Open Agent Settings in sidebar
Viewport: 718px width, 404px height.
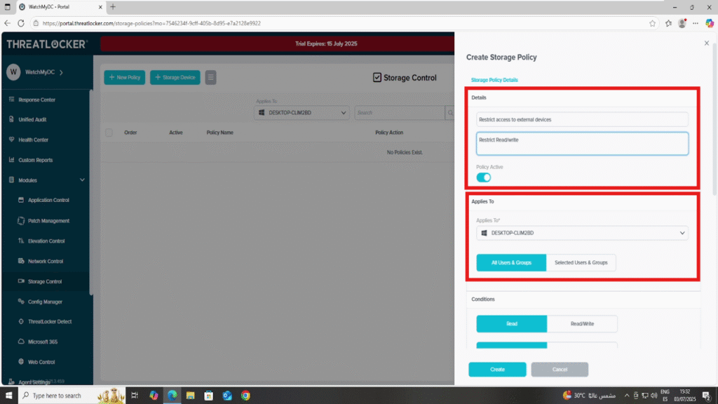point(34,382)
